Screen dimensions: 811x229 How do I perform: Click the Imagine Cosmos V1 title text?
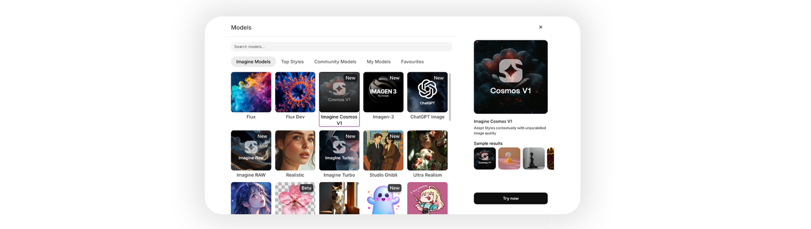click(493, 121)
